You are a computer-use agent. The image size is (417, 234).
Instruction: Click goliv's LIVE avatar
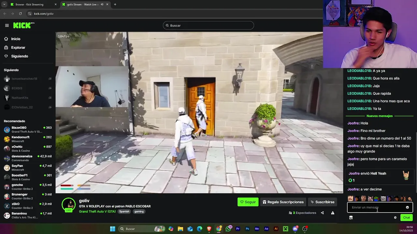click(x=69, y=205)
